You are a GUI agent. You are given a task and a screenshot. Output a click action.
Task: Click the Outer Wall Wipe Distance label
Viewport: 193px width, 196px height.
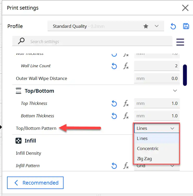41,78
